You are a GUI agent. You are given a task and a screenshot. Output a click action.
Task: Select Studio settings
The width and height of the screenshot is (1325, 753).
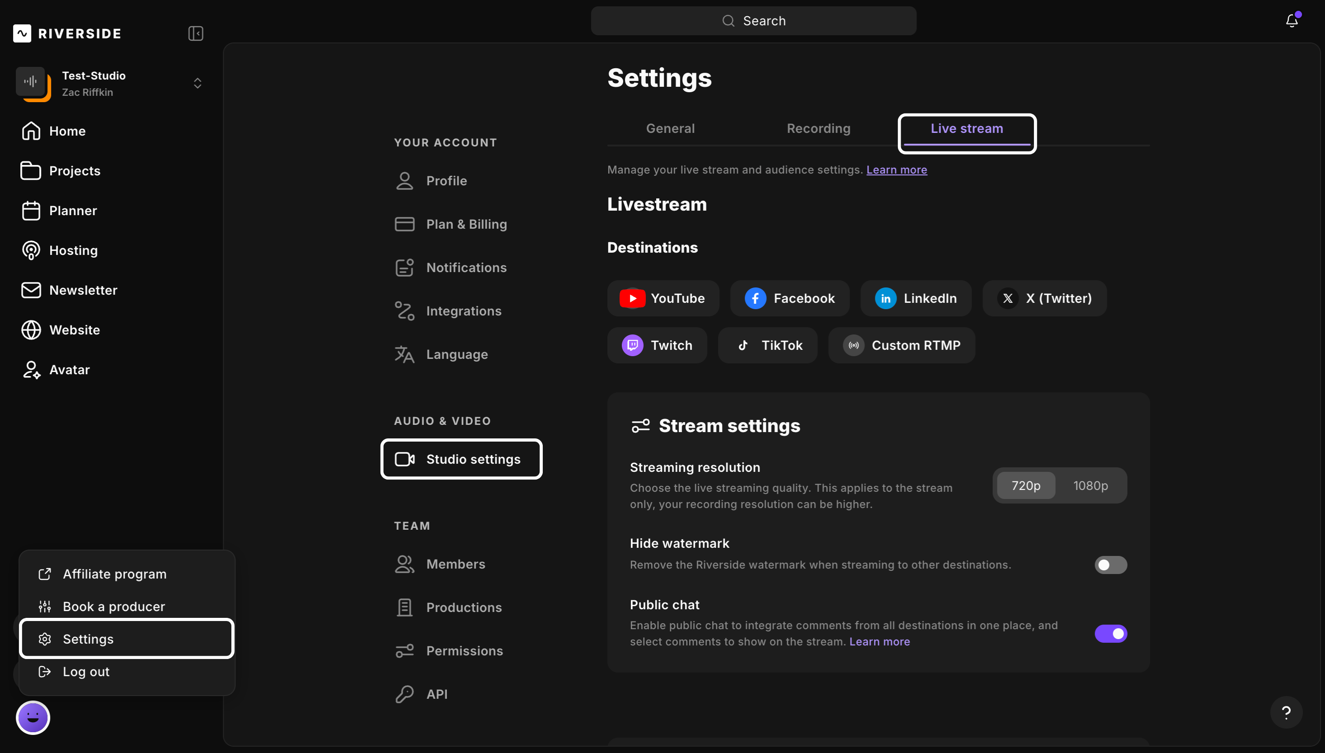[x=461, y=459]
